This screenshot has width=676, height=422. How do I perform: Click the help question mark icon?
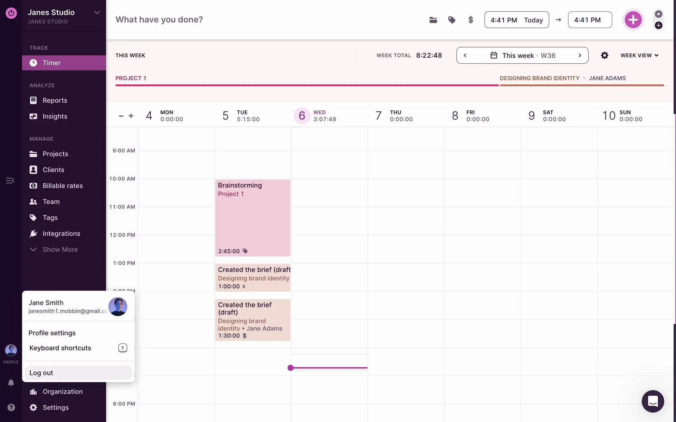click(11, 407)
